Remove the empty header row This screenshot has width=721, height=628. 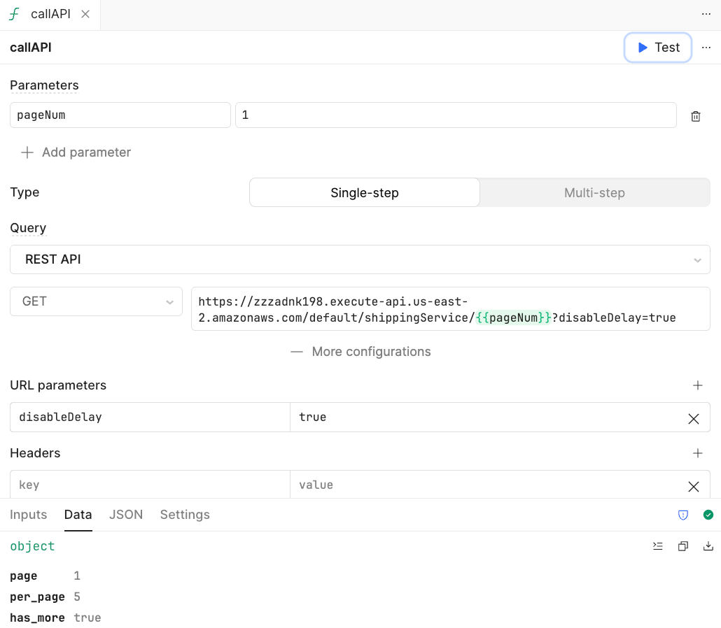tap(693, 486)
